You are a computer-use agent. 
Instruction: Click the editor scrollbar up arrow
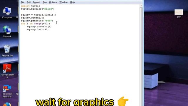click(141, 6)
